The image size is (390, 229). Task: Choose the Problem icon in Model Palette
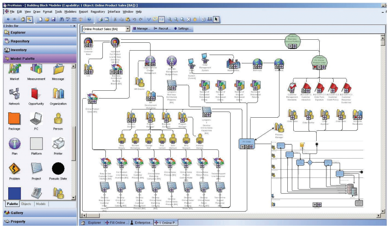click(x=14, y=169)
